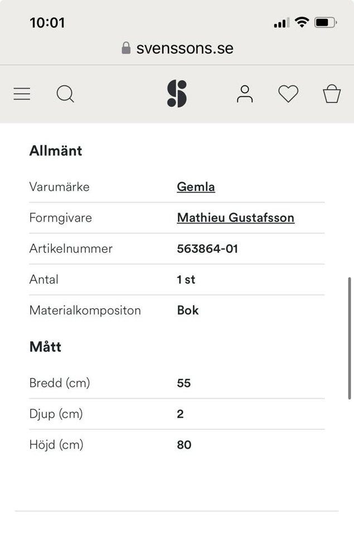Screen dimensions: 354x536
Task: Tap the Bredd (cm) row
Action: [60, 383]
